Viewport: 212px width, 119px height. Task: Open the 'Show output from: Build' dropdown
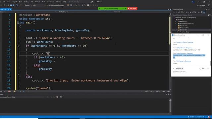tap(28, 97)
